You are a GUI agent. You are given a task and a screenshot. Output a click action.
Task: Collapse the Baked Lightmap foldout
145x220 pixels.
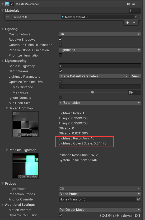pos(7,108)
